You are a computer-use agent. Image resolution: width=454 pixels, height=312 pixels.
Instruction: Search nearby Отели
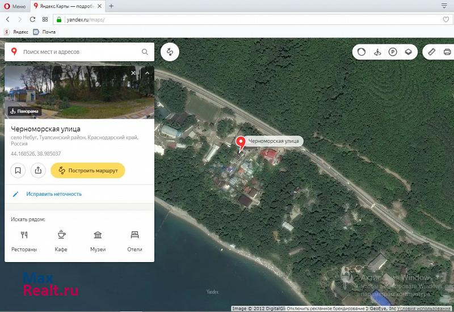(134, 241)
